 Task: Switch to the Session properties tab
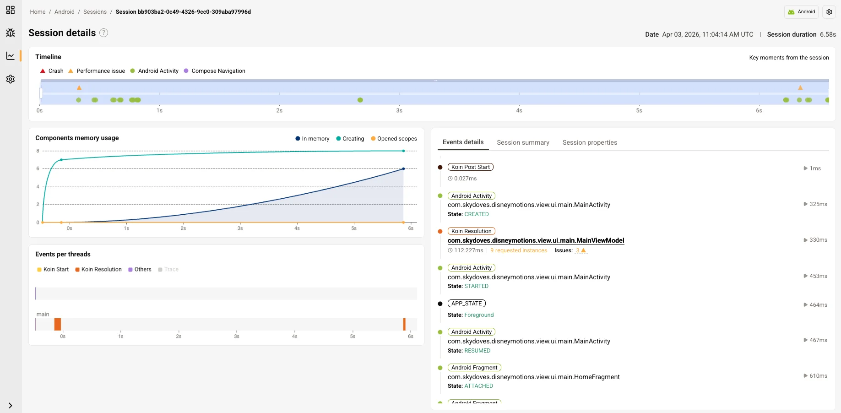[x=590, y=143]
